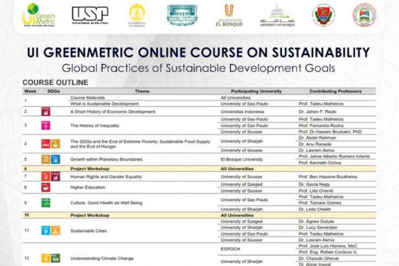Click the green SDG icon in week 12
This screenshot has width=399, height=266.
55,258
